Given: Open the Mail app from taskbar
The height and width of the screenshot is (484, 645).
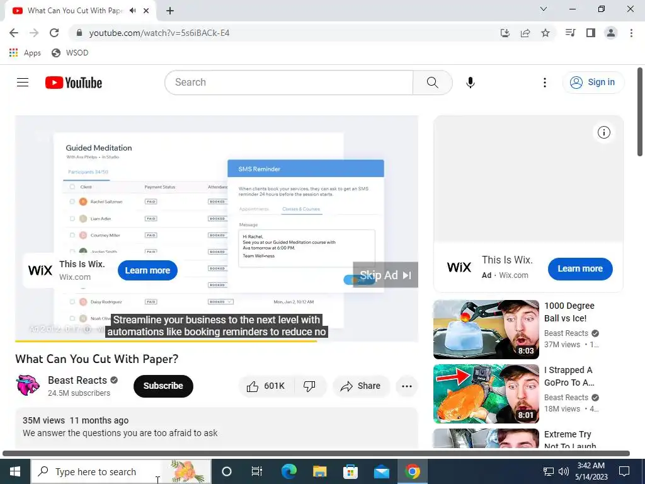Looking at the screenshot, I should (381, 471).
